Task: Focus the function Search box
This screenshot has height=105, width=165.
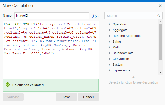Action: (131, 16)
